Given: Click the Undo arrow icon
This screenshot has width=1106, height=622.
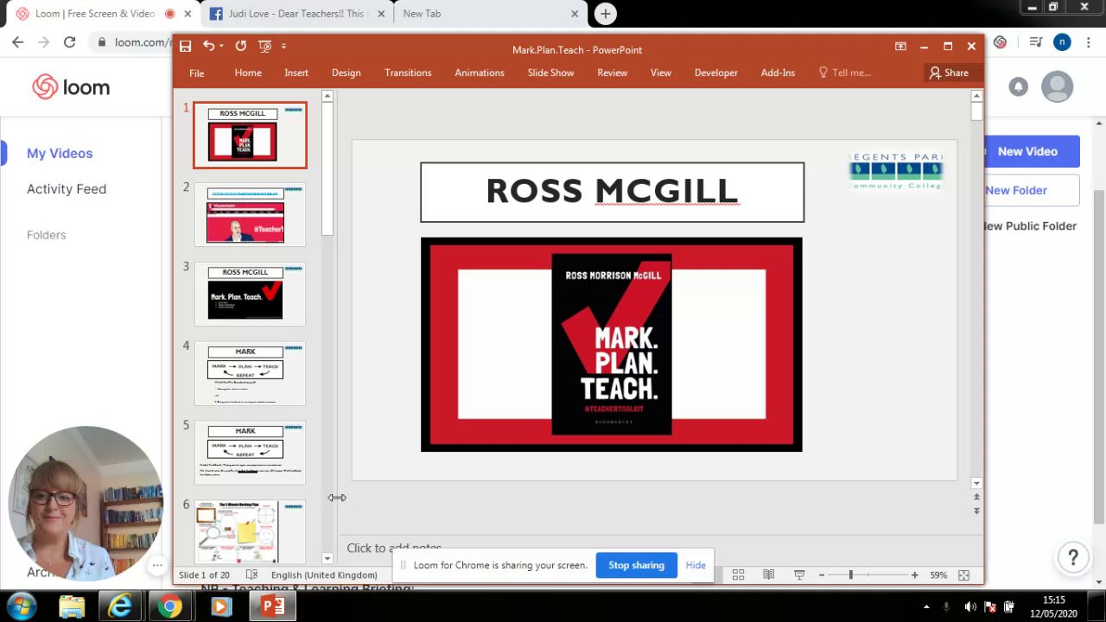Looking at the screenshot, I should (x=208, y=46).
